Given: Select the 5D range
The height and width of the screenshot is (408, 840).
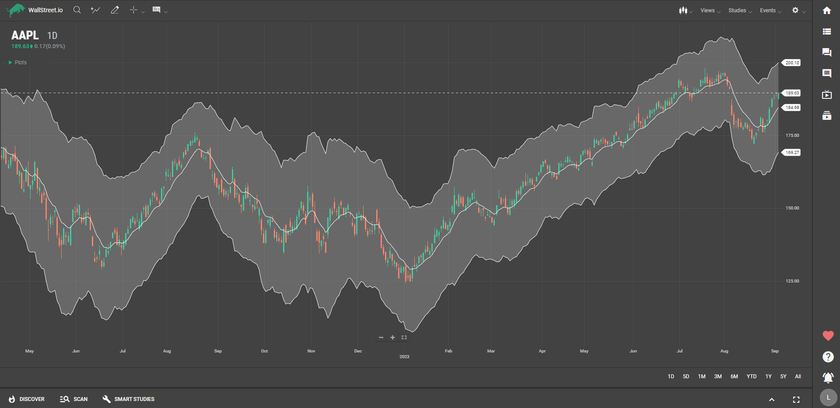Looking at the screenshot, I should [x=686, y=377].
